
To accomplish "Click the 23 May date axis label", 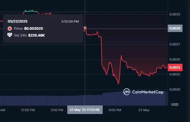I will click(x=144, y=110).
